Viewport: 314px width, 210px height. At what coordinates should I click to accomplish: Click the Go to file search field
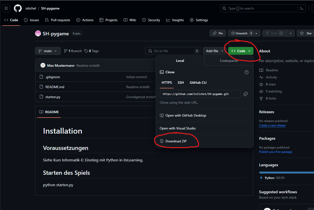click(x=173, y=51)
